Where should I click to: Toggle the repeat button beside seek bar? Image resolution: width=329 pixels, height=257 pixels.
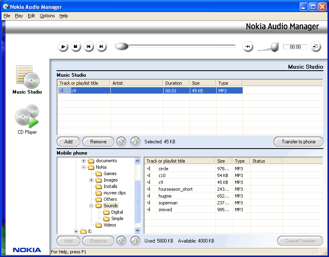point(248,47)
